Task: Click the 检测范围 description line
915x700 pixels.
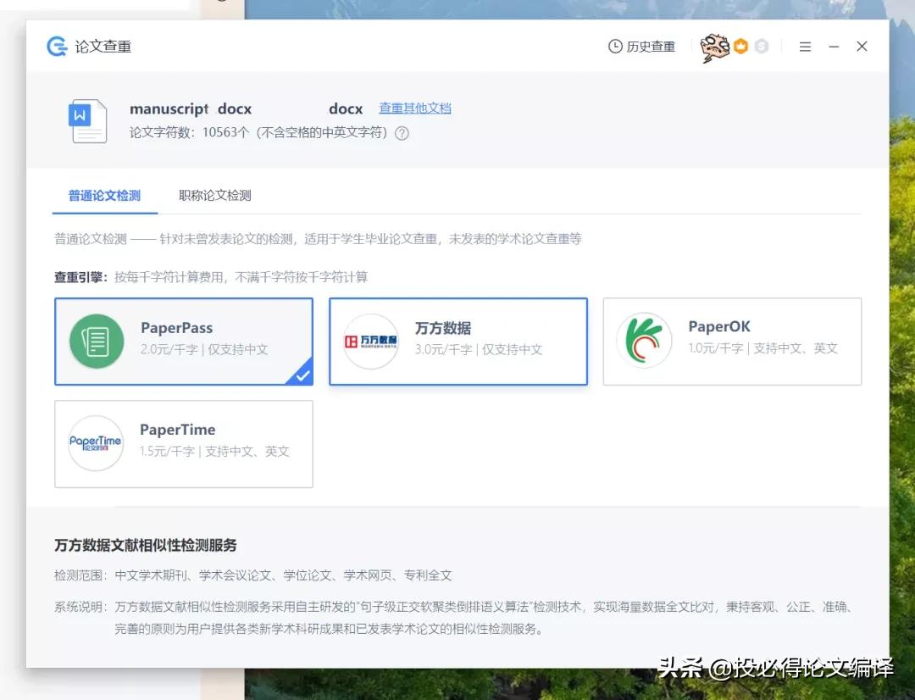Action: (x=253, y=575)
